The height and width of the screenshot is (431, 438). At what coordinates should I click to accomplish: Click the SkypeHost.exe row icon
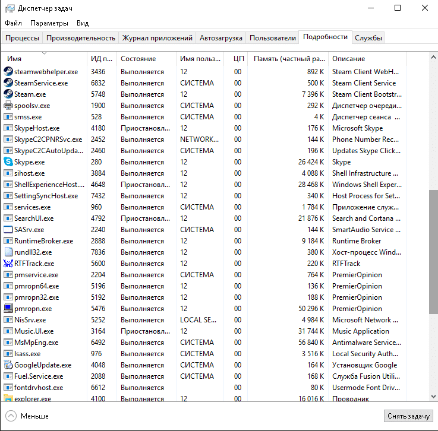[8, 128]
